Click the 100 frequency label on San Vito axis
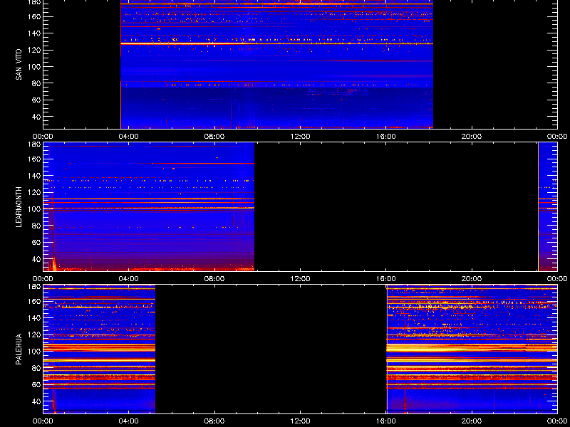The width and height of the screenshot is (570, 427). pos(35,67)
